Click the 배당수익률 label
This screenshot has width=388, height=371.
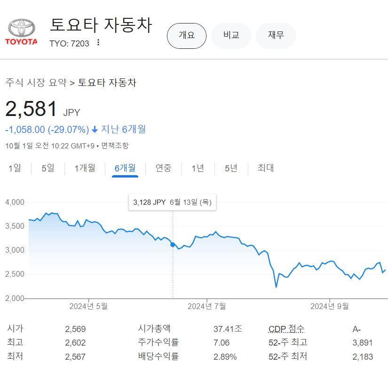tap(158, 356)
